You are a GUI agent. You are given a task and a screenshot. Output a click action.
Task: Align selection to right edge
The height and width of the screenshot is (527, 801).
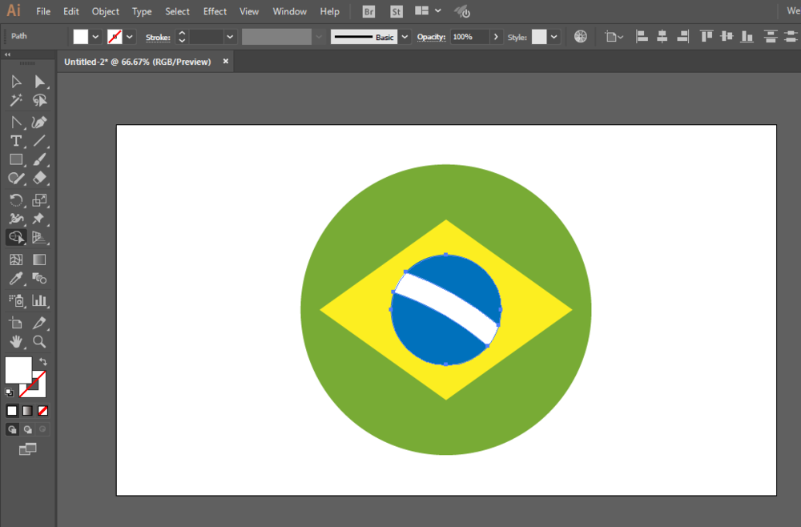tap(682, 37)
